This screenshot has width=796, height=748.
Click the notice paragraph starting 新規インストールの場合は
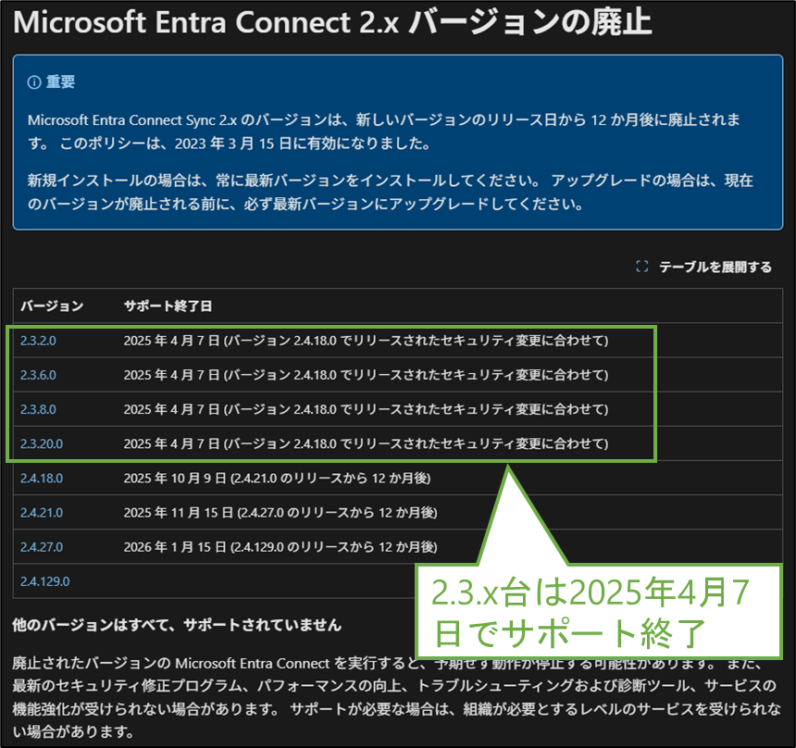tap(390, 193)
